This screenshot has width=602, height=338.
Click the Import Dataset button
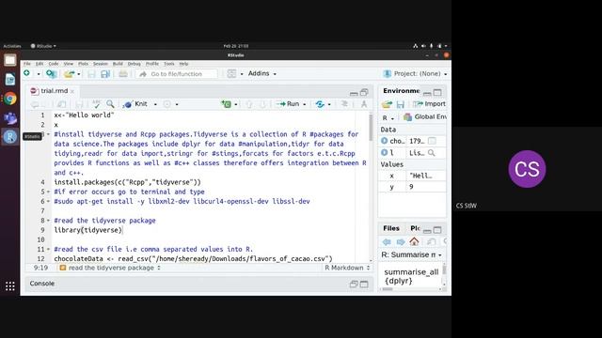430,104
